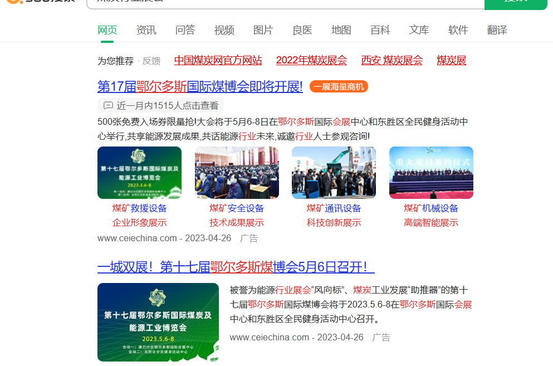Open the 重大项目签约仪式 thumbnail
The height and width of the screenshot is (366, 553).
tap(431, 173)
